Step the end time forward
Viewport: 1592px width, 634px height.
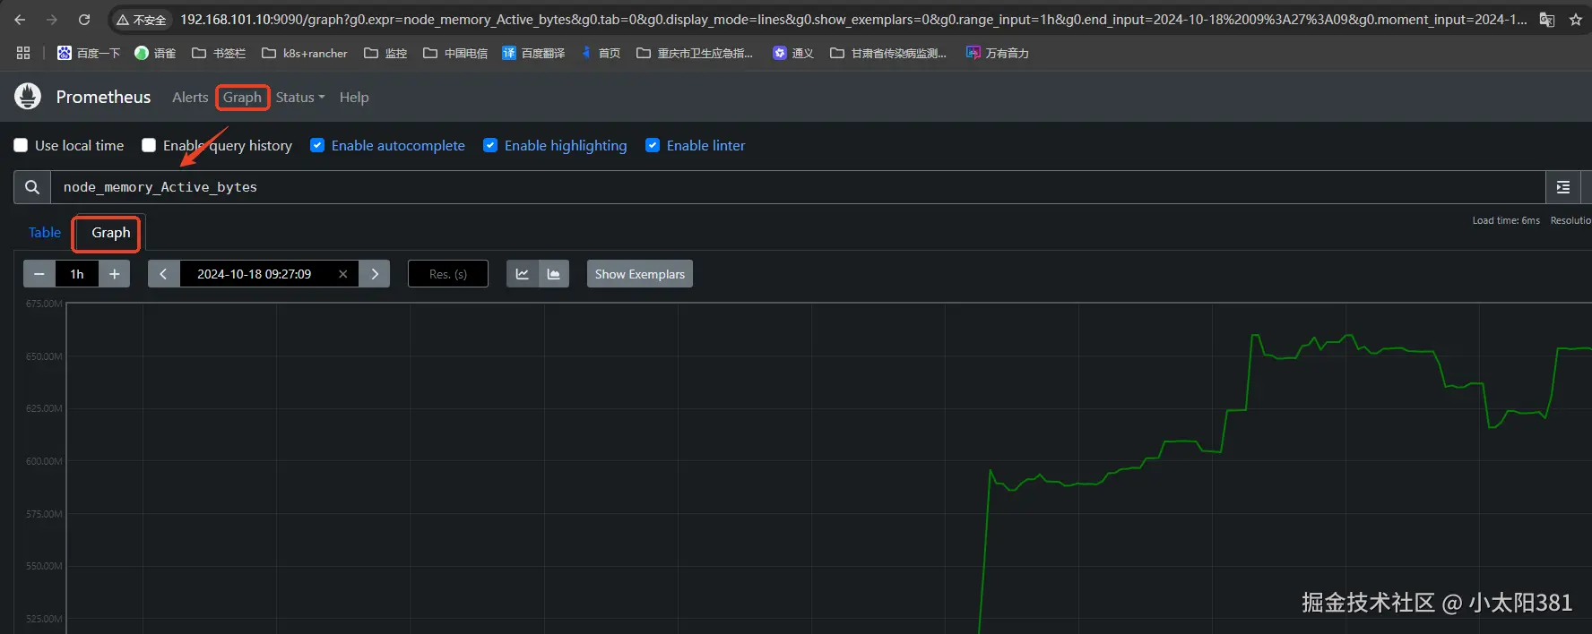375,274
